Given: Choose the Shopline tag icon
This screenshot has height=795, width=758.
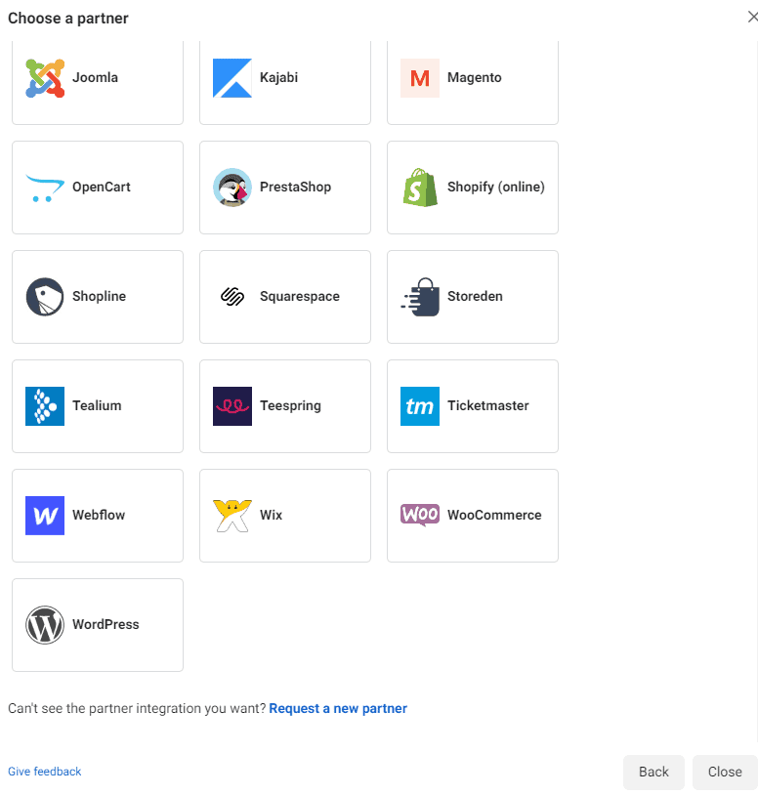Looking at the screenshot, I should pyautogui.click(x=45, y=297).
